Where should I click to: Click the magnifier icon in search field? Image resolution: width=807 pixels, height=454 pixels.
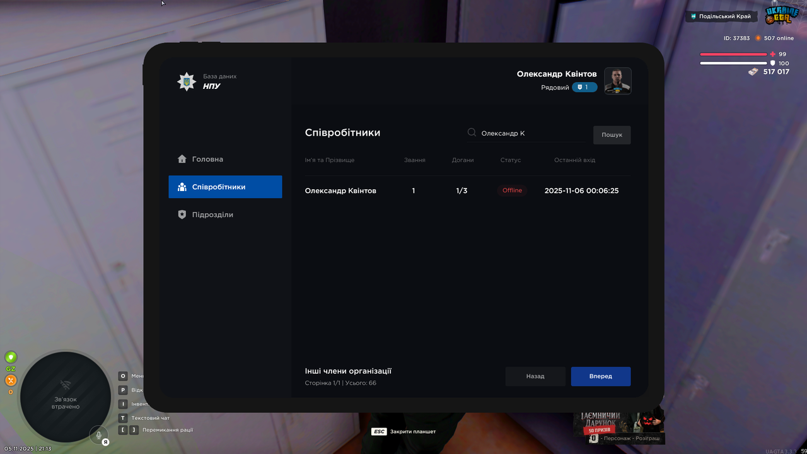point(472,133)
